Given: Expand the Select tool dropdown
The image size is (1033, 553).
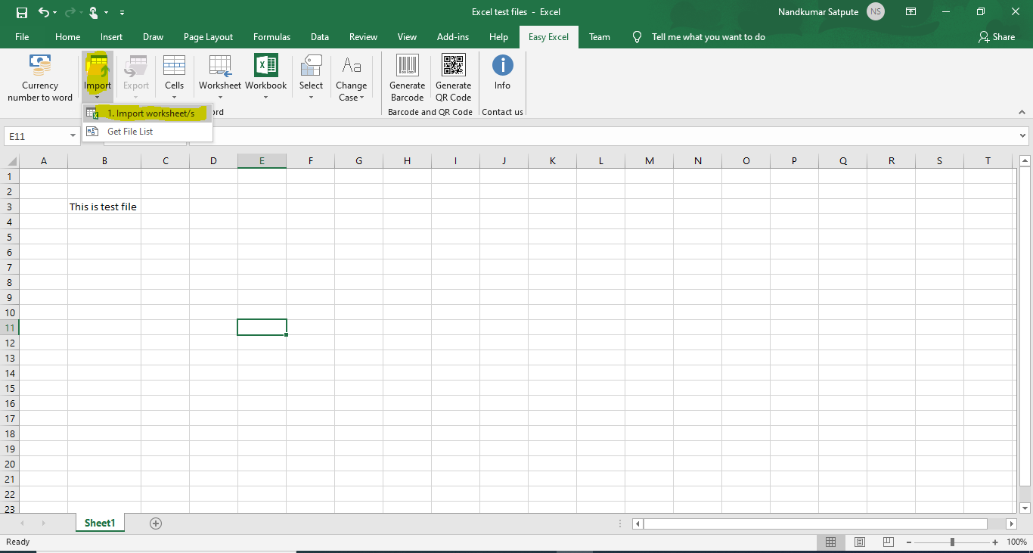Looking at the screenshot, I should pos(311,98).
